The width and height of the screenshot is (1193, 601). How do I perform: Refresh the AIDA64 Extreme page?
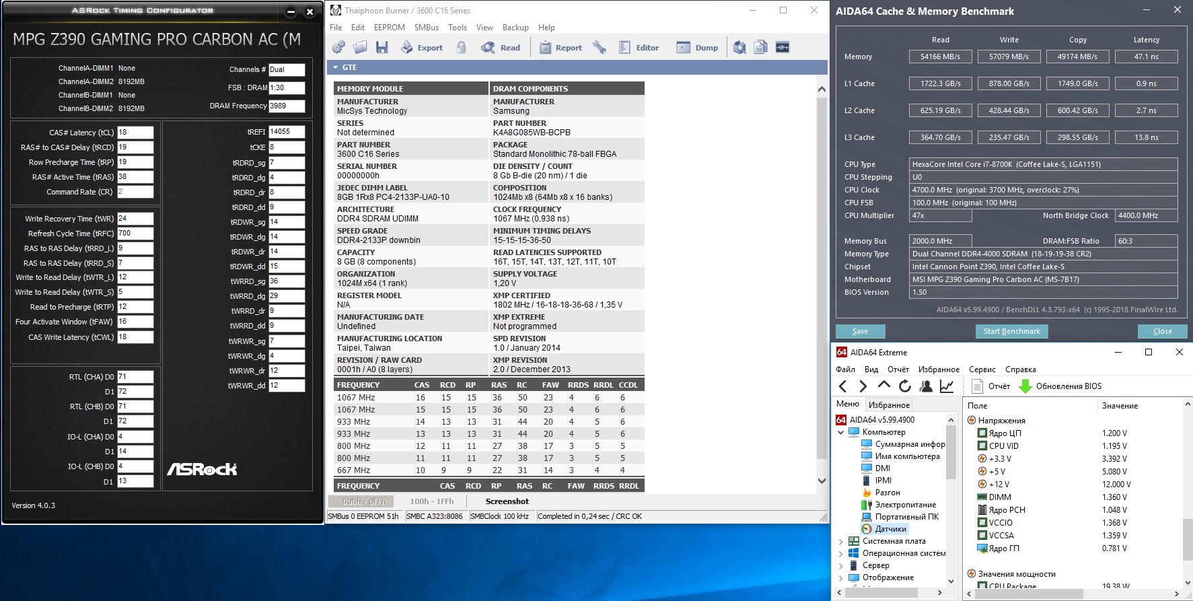pos(905,386)
